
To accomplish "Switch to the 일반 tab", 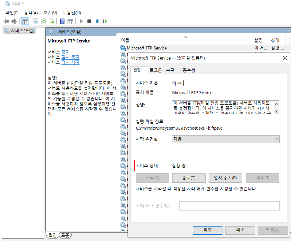I will click(x=139, y=70).
